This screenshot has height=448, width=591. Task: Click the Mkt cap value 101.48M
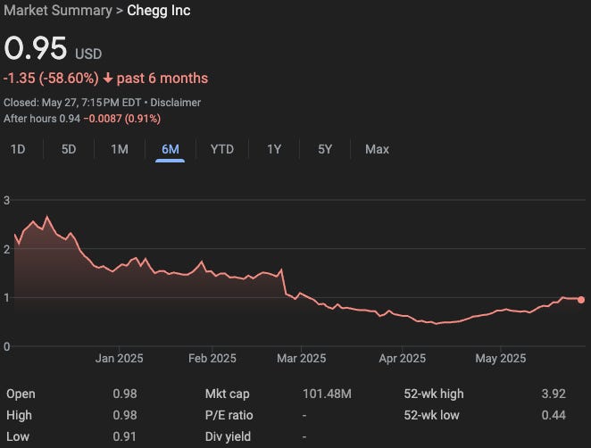tap(327, 394)
